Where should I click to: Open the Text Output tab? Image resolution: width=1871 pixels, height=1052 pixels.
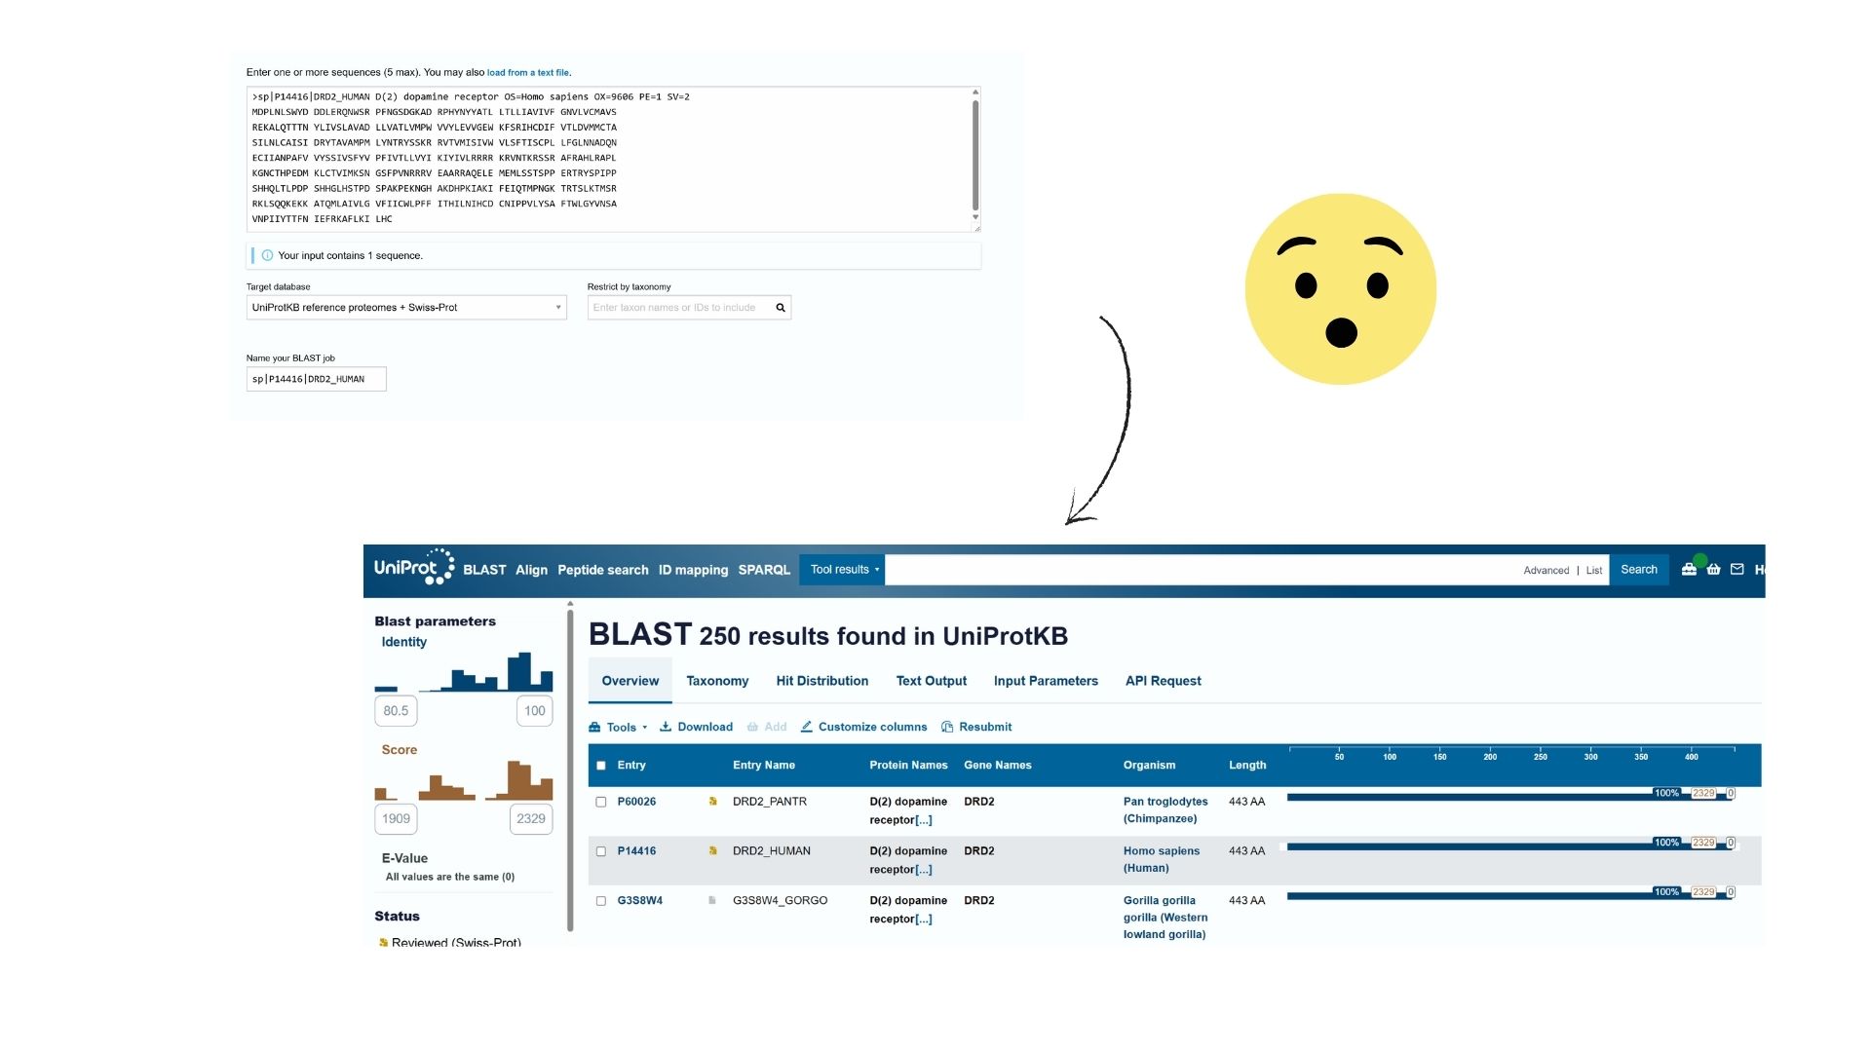931,681
